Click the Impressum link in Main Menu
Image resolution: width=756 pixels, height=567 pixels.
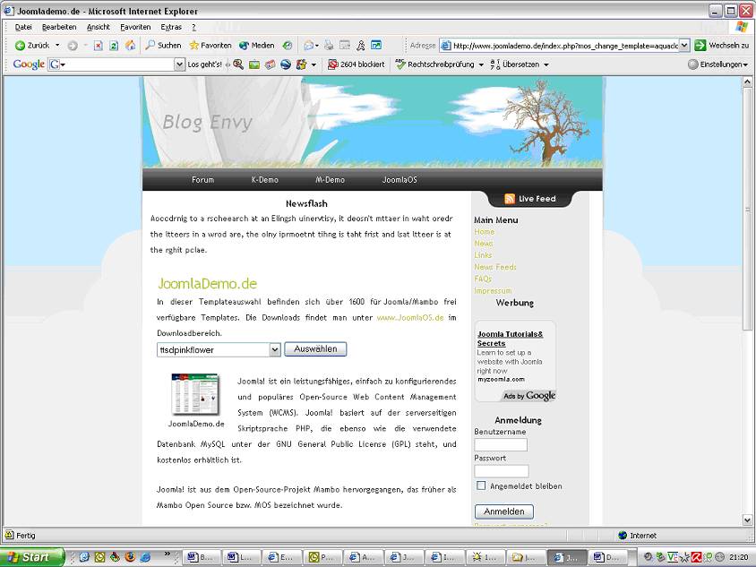point(493,291)
